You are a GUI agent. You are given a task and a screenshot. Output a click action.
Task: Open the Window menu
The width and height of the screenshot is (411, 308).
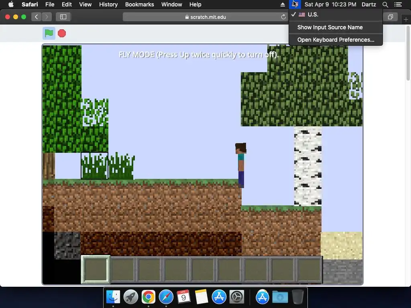171,4
